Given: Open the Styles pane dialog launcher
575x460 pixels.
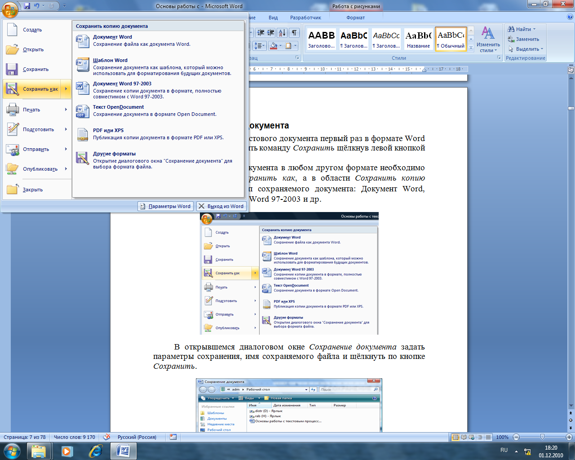Looking at the screenshot, I should click(x=499, y=57).
